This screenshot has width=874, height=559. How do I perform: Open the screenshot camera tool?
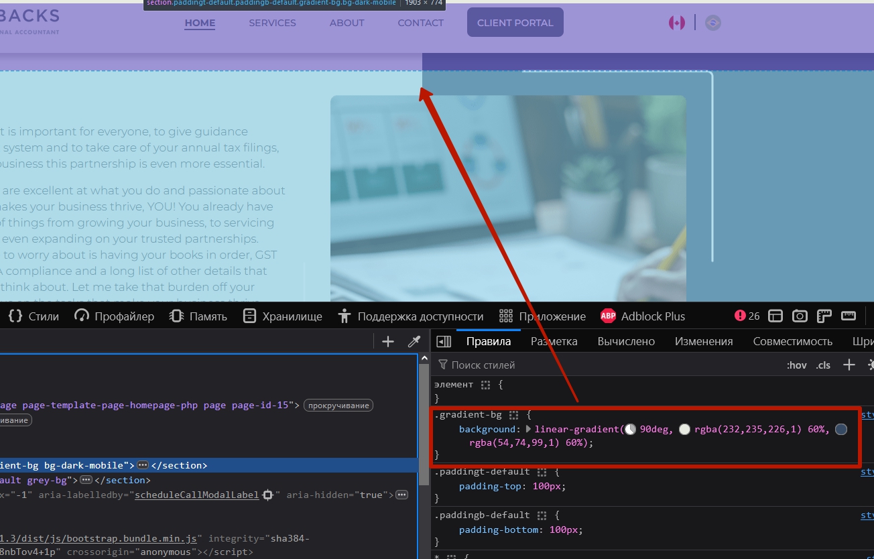[x=800, y=316]
